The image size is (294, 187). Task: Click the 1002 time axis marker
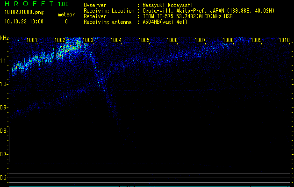coord(60,40)
